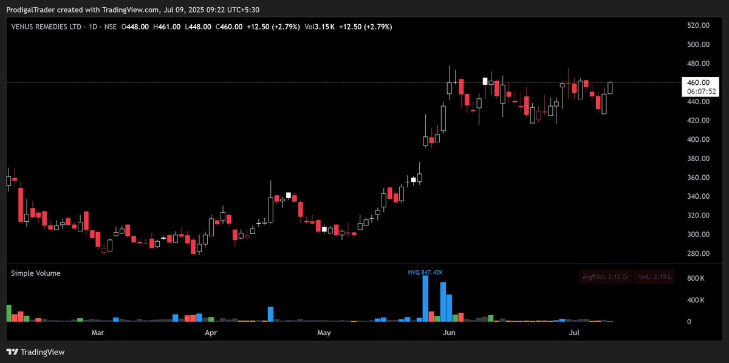Click the close value C460.00
Screen dimensions: 729x363
tap(229, 27)
